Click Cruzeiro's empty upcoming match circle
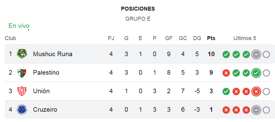Image resolution: width=275 pixels, height=122 pixels. coord(266,110)
